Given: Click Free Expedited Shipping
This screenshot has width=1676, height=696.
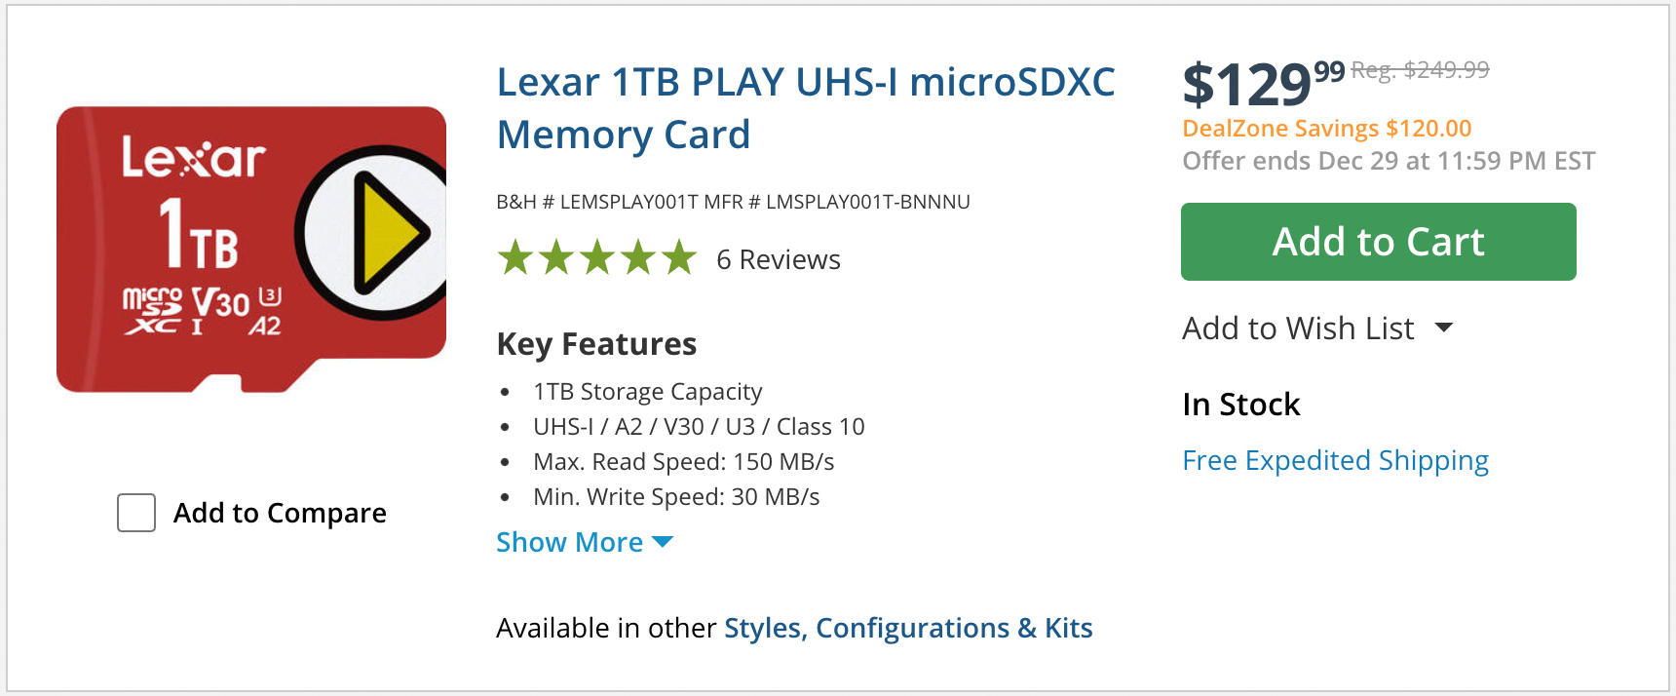Looking at the screenshot, I should [x=1335, y=459].
